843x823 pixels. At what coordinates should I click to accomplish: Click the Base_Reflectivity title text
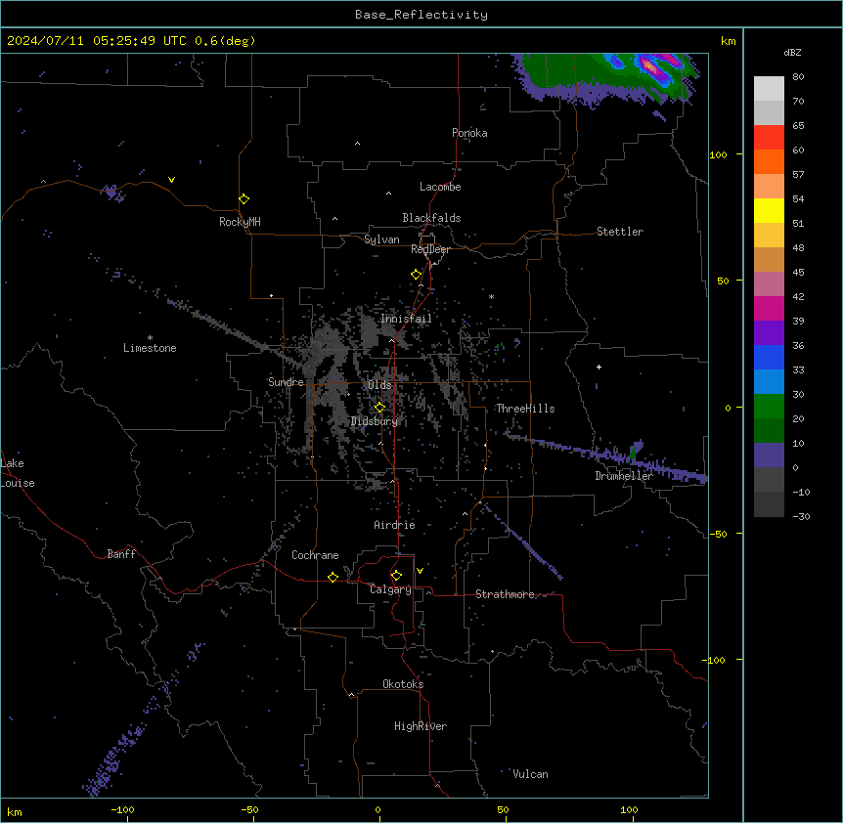(421, 15)
